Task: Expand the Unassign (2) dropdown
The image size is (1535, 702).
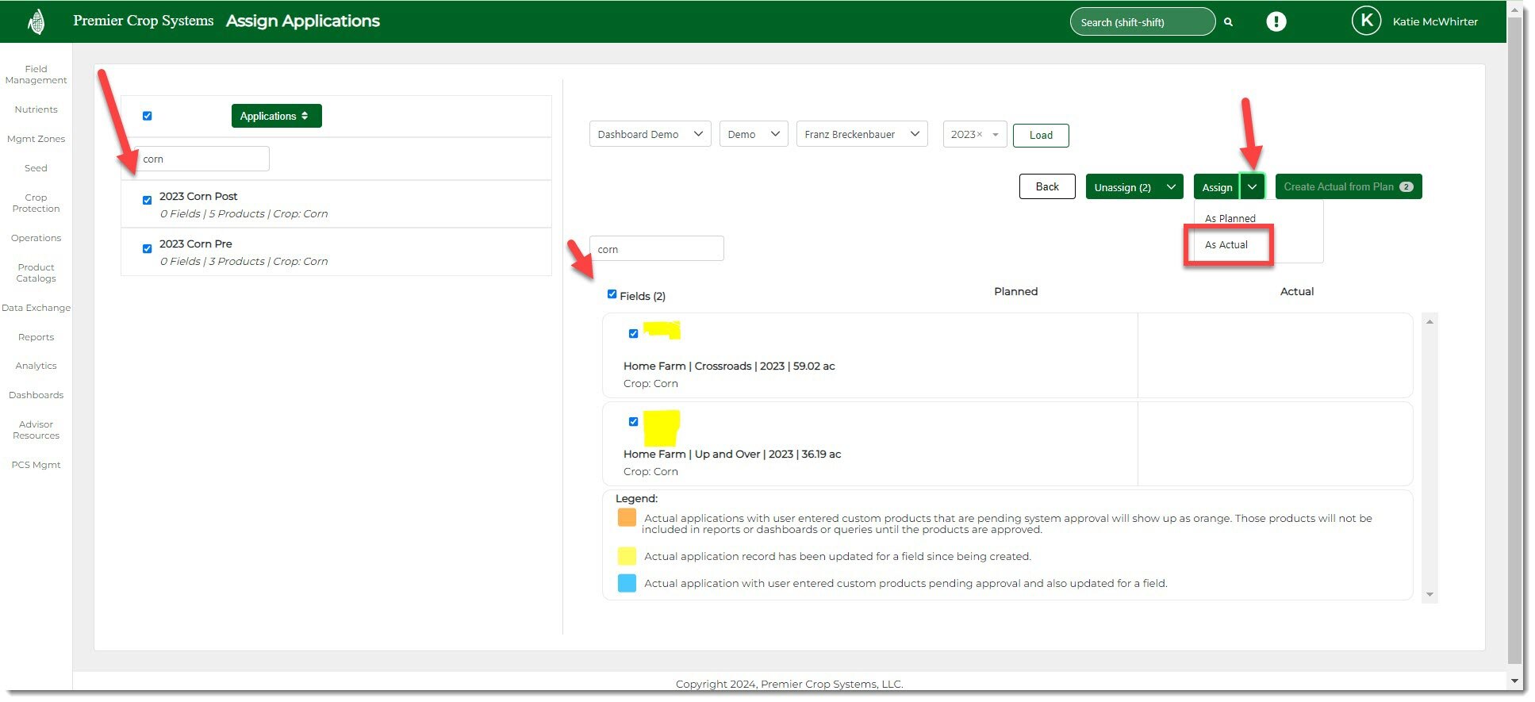Action: 1170,187
